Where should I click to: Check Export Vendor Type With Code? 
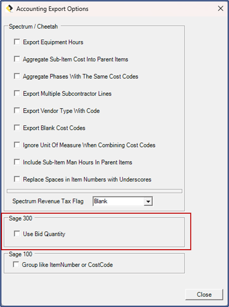point(17,110)
